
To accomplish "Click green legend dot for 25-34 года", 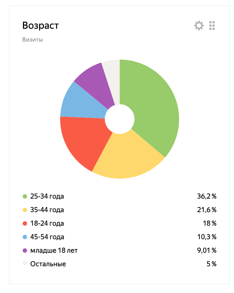I will click(25, 196).
